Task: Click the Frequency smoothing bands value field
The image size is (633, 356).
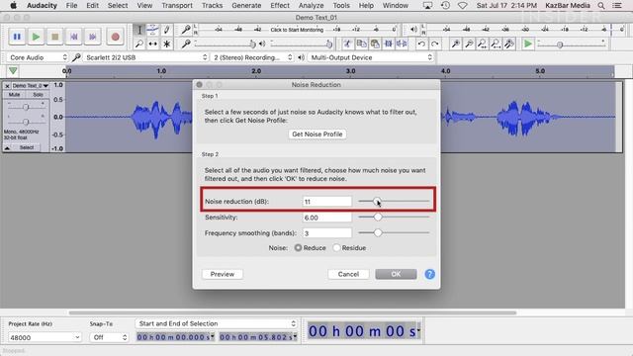Action: point(327,233)
